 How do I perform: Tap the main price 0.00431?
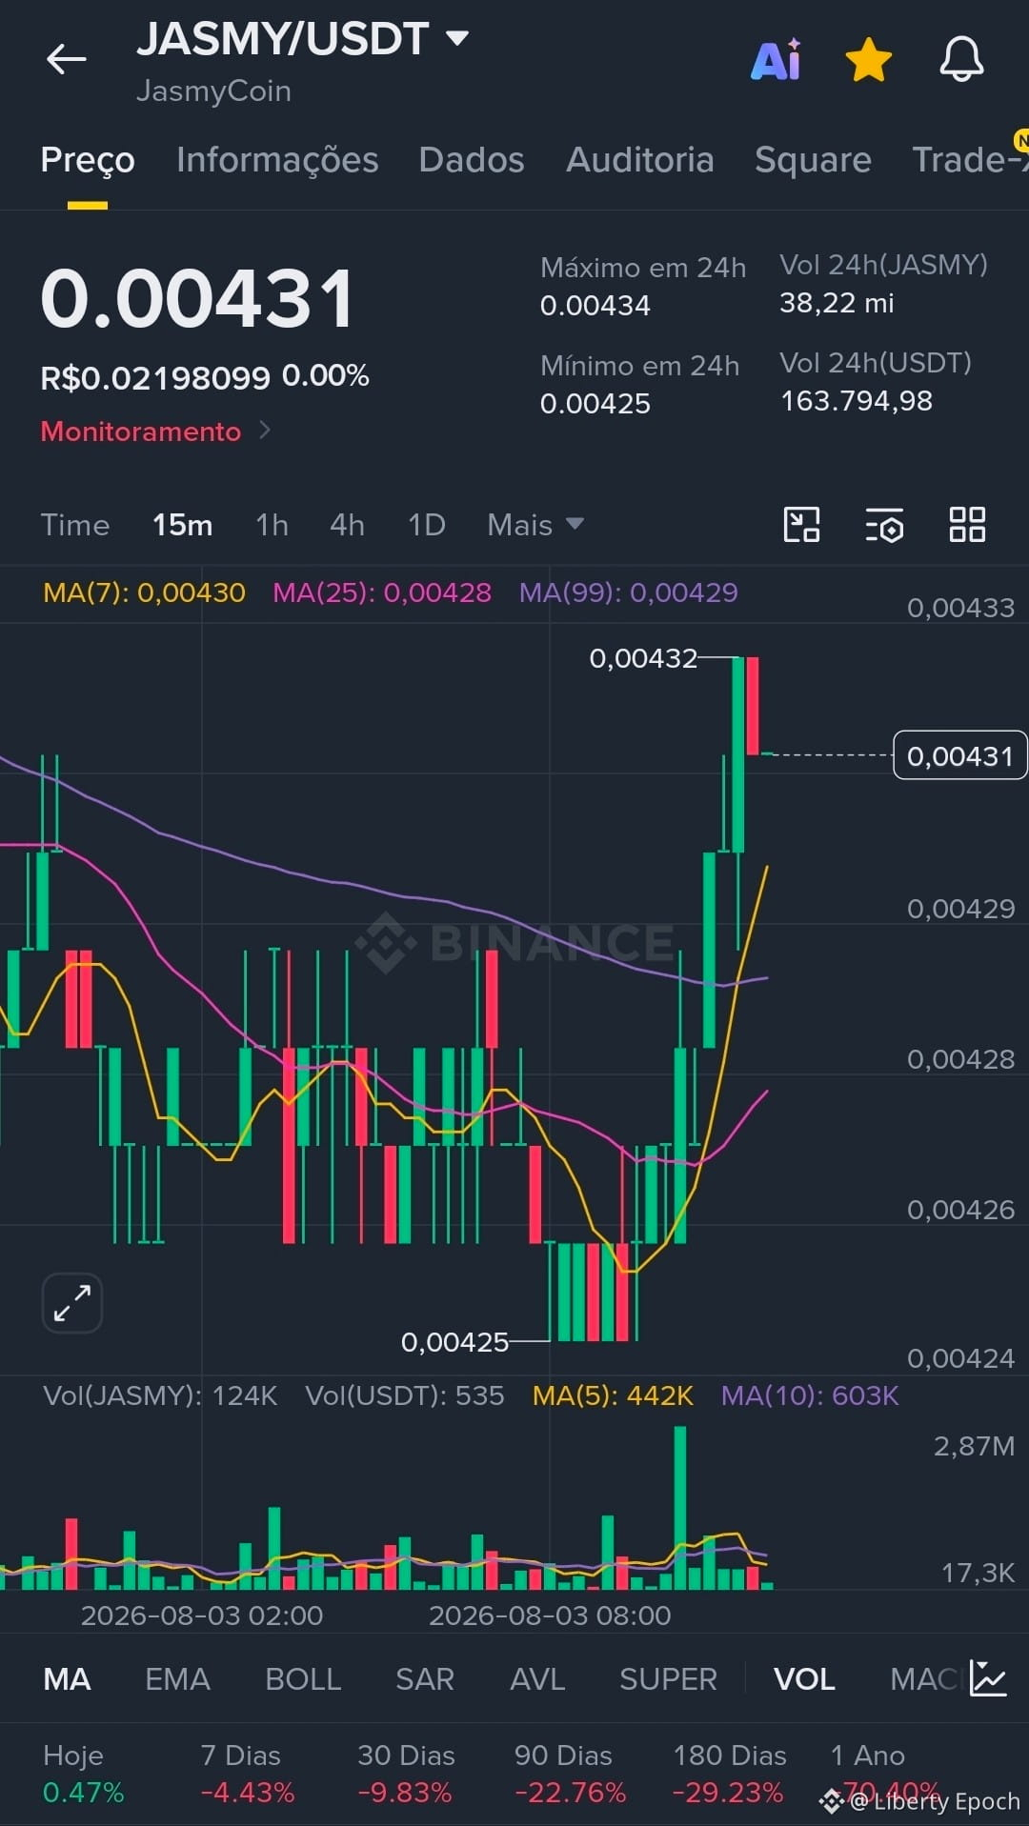(x=197, y=298)
